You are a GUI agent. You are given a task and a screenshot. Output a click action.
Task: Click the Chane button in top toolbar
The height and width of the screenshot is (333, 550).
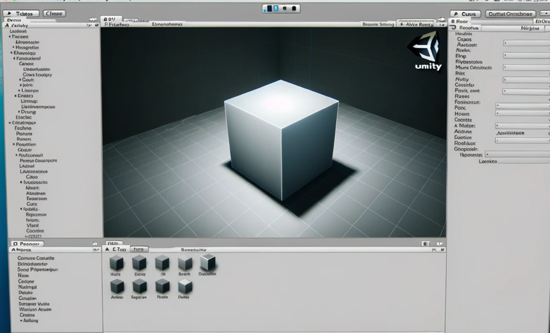pos(54,13)
